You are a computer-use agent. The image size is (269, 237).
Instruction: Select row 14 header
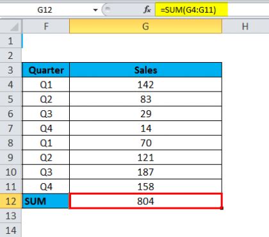[11, 230]
